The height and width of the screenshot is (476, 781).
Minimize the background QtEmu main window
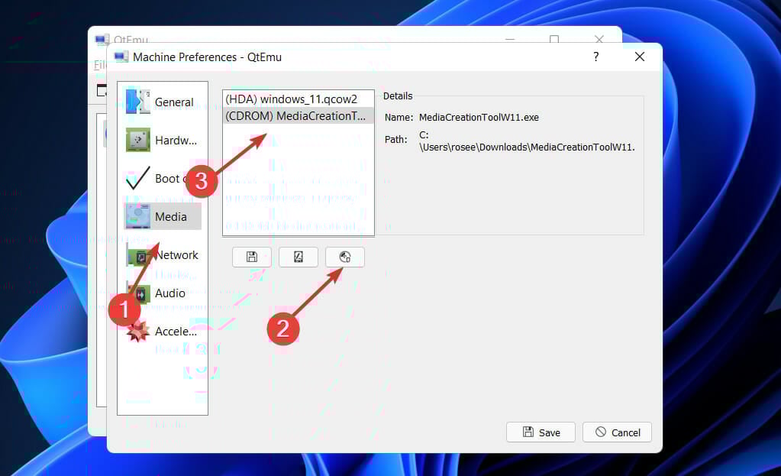[x=509, y=38]
